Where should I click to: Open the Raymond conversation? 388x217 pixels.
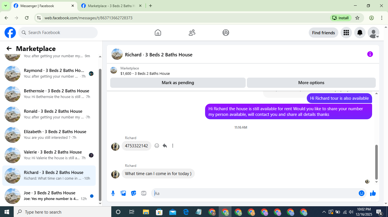click(49, 74)
